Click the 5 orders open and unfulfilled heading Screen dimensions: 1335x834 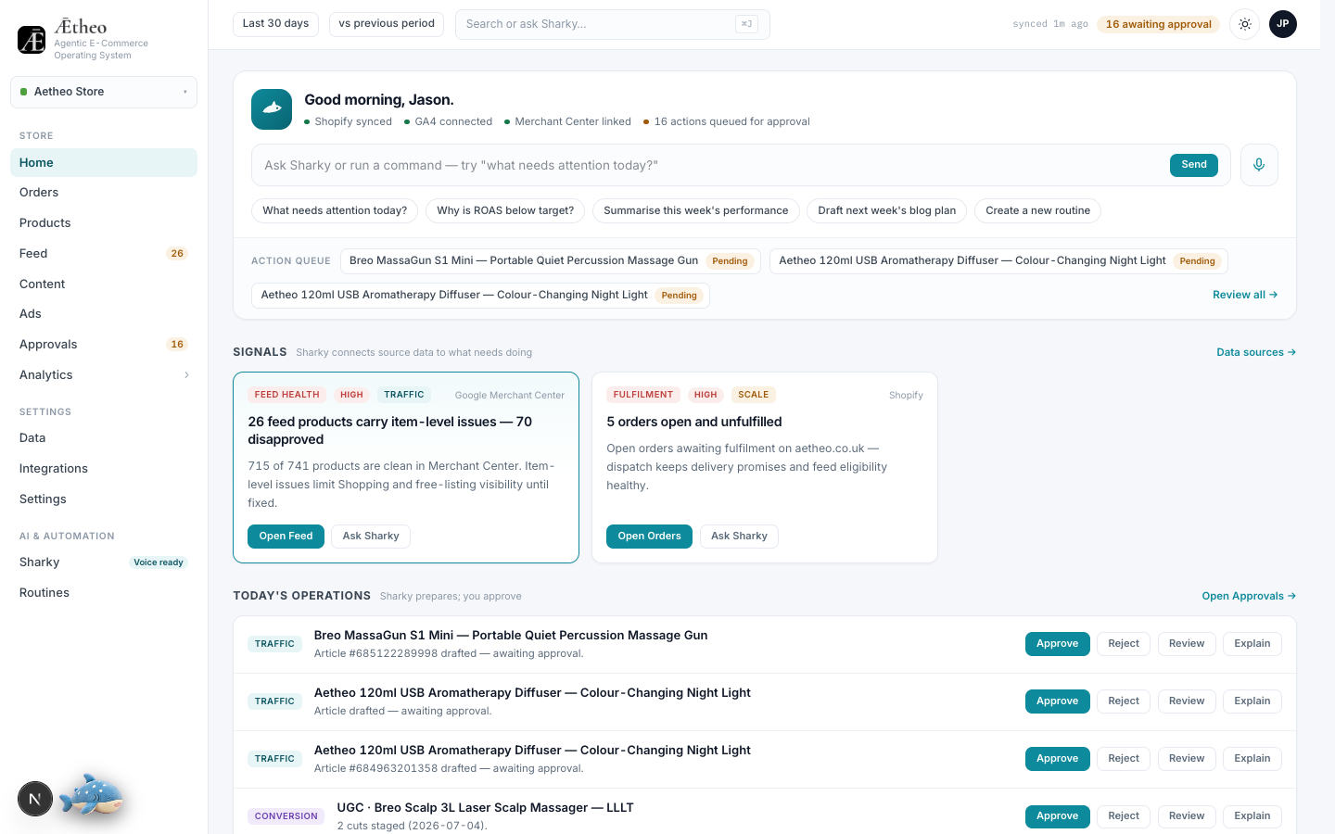[694, 422]
